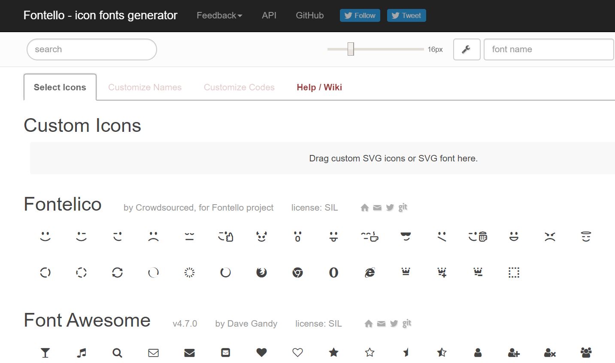Select the group of users icon
This screenshot has width=615, height=363.
(586, 353)
